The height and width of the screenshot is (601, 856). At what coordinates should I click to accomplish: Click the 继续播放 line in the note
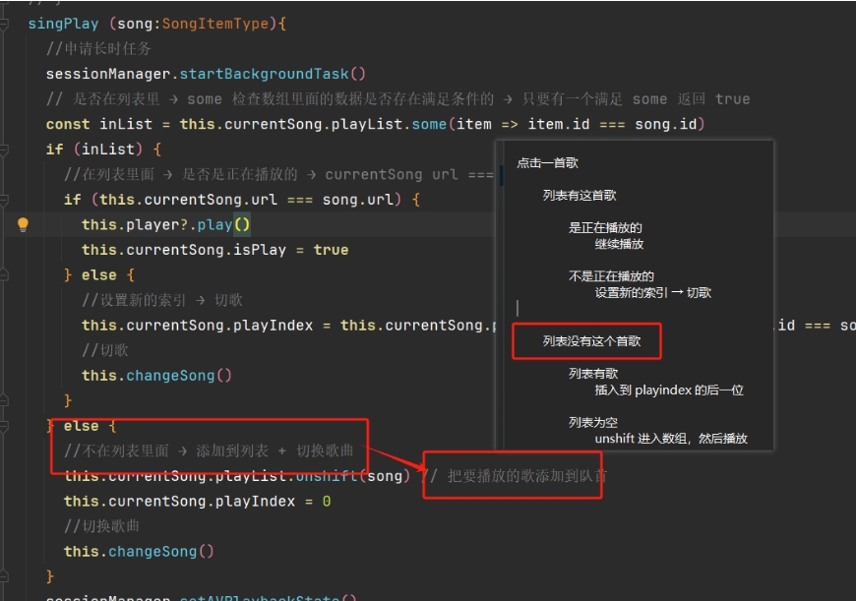[x=619, y=244]
